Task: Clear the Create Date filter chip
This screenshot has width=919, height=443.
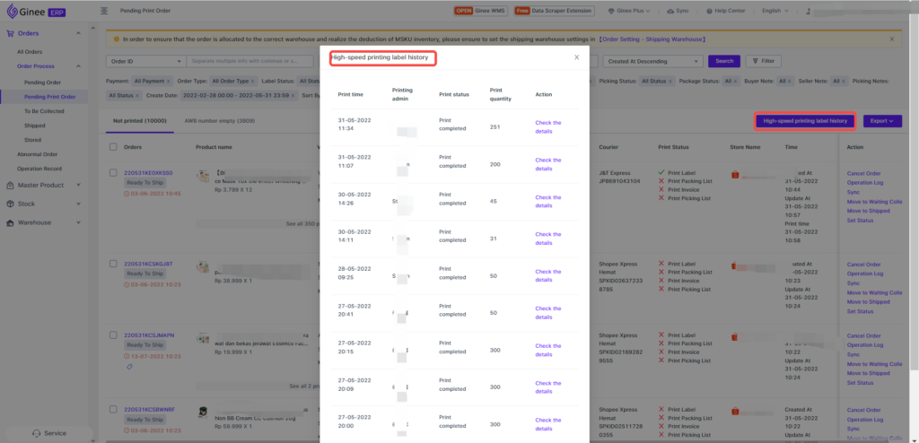Action: pyautogui.click(x=293, y=95)
